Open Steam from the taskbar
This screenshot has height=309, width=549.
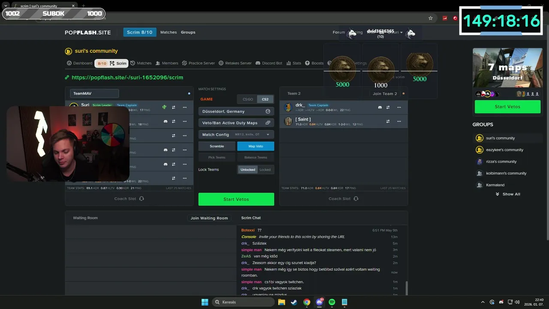click(x=294, y=302)
